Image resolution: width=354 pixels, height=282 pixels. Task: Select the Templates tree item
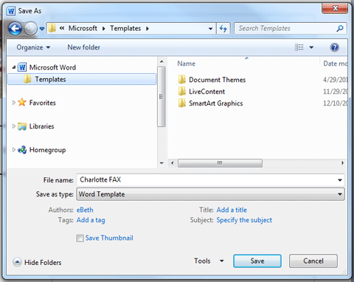(x=82, y=79)
